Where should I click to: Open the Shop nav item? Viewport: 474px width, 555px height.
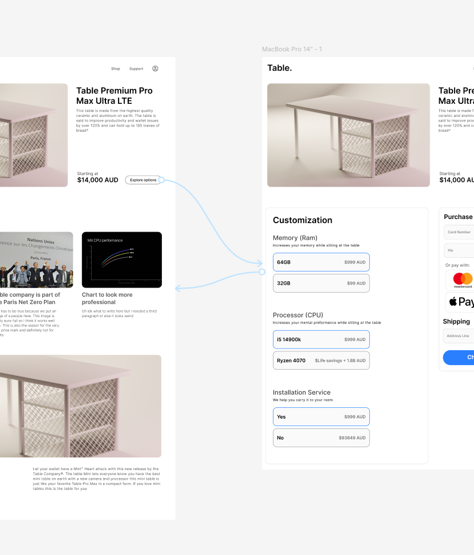tap(116, 68)
